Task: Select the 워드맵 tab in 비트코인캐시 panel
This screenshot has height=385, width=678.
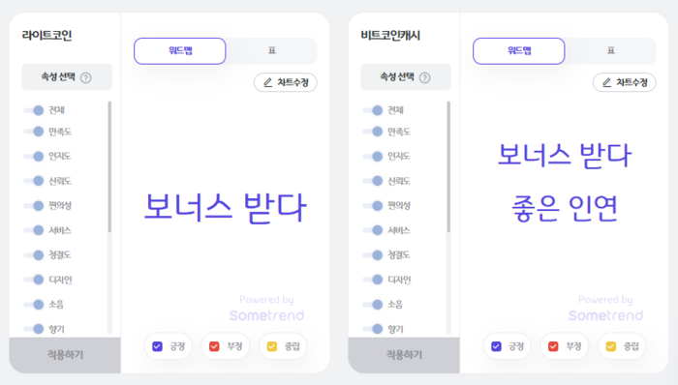Action: pyautogui.click(x=519, y=51)
